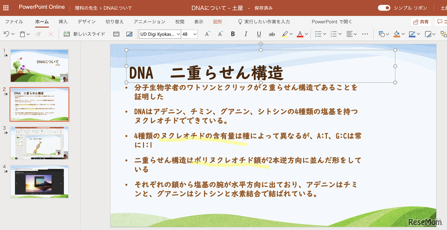Apply italic formatting
This screenshot has height=230, width=447.
coord(246,34)
